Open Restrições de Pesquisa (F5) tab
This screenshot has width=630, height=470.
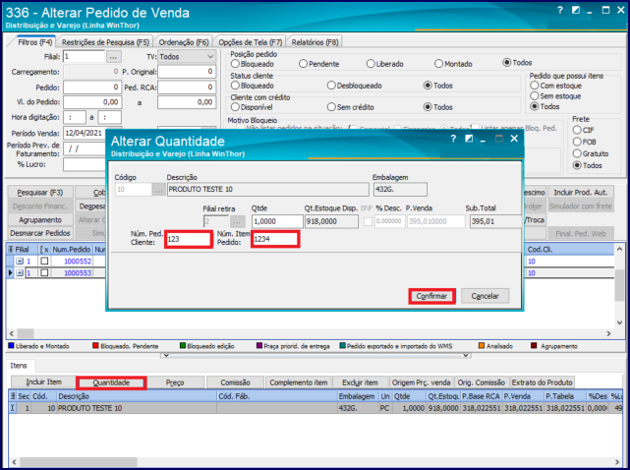tap(105, 42)
